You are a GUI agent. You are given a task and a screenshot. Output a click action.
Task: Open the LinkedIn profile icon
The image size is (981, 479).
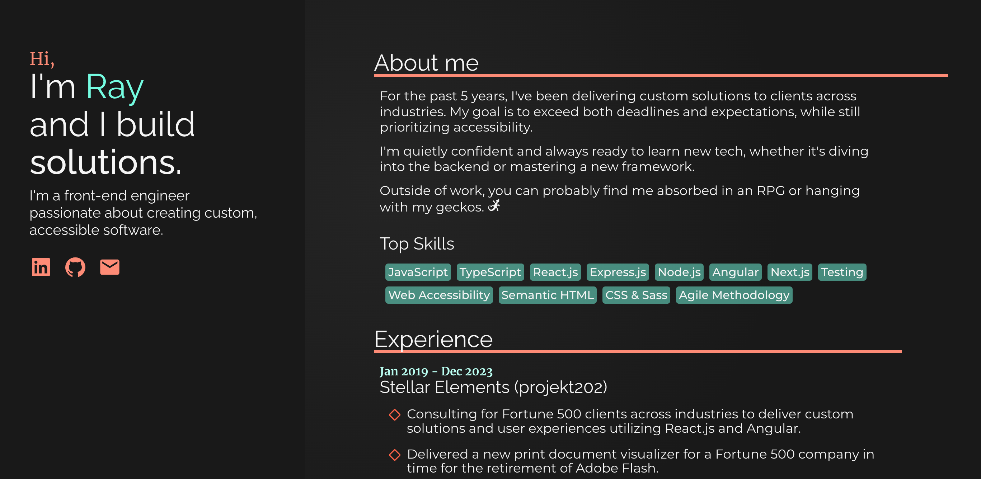point(41,267)
